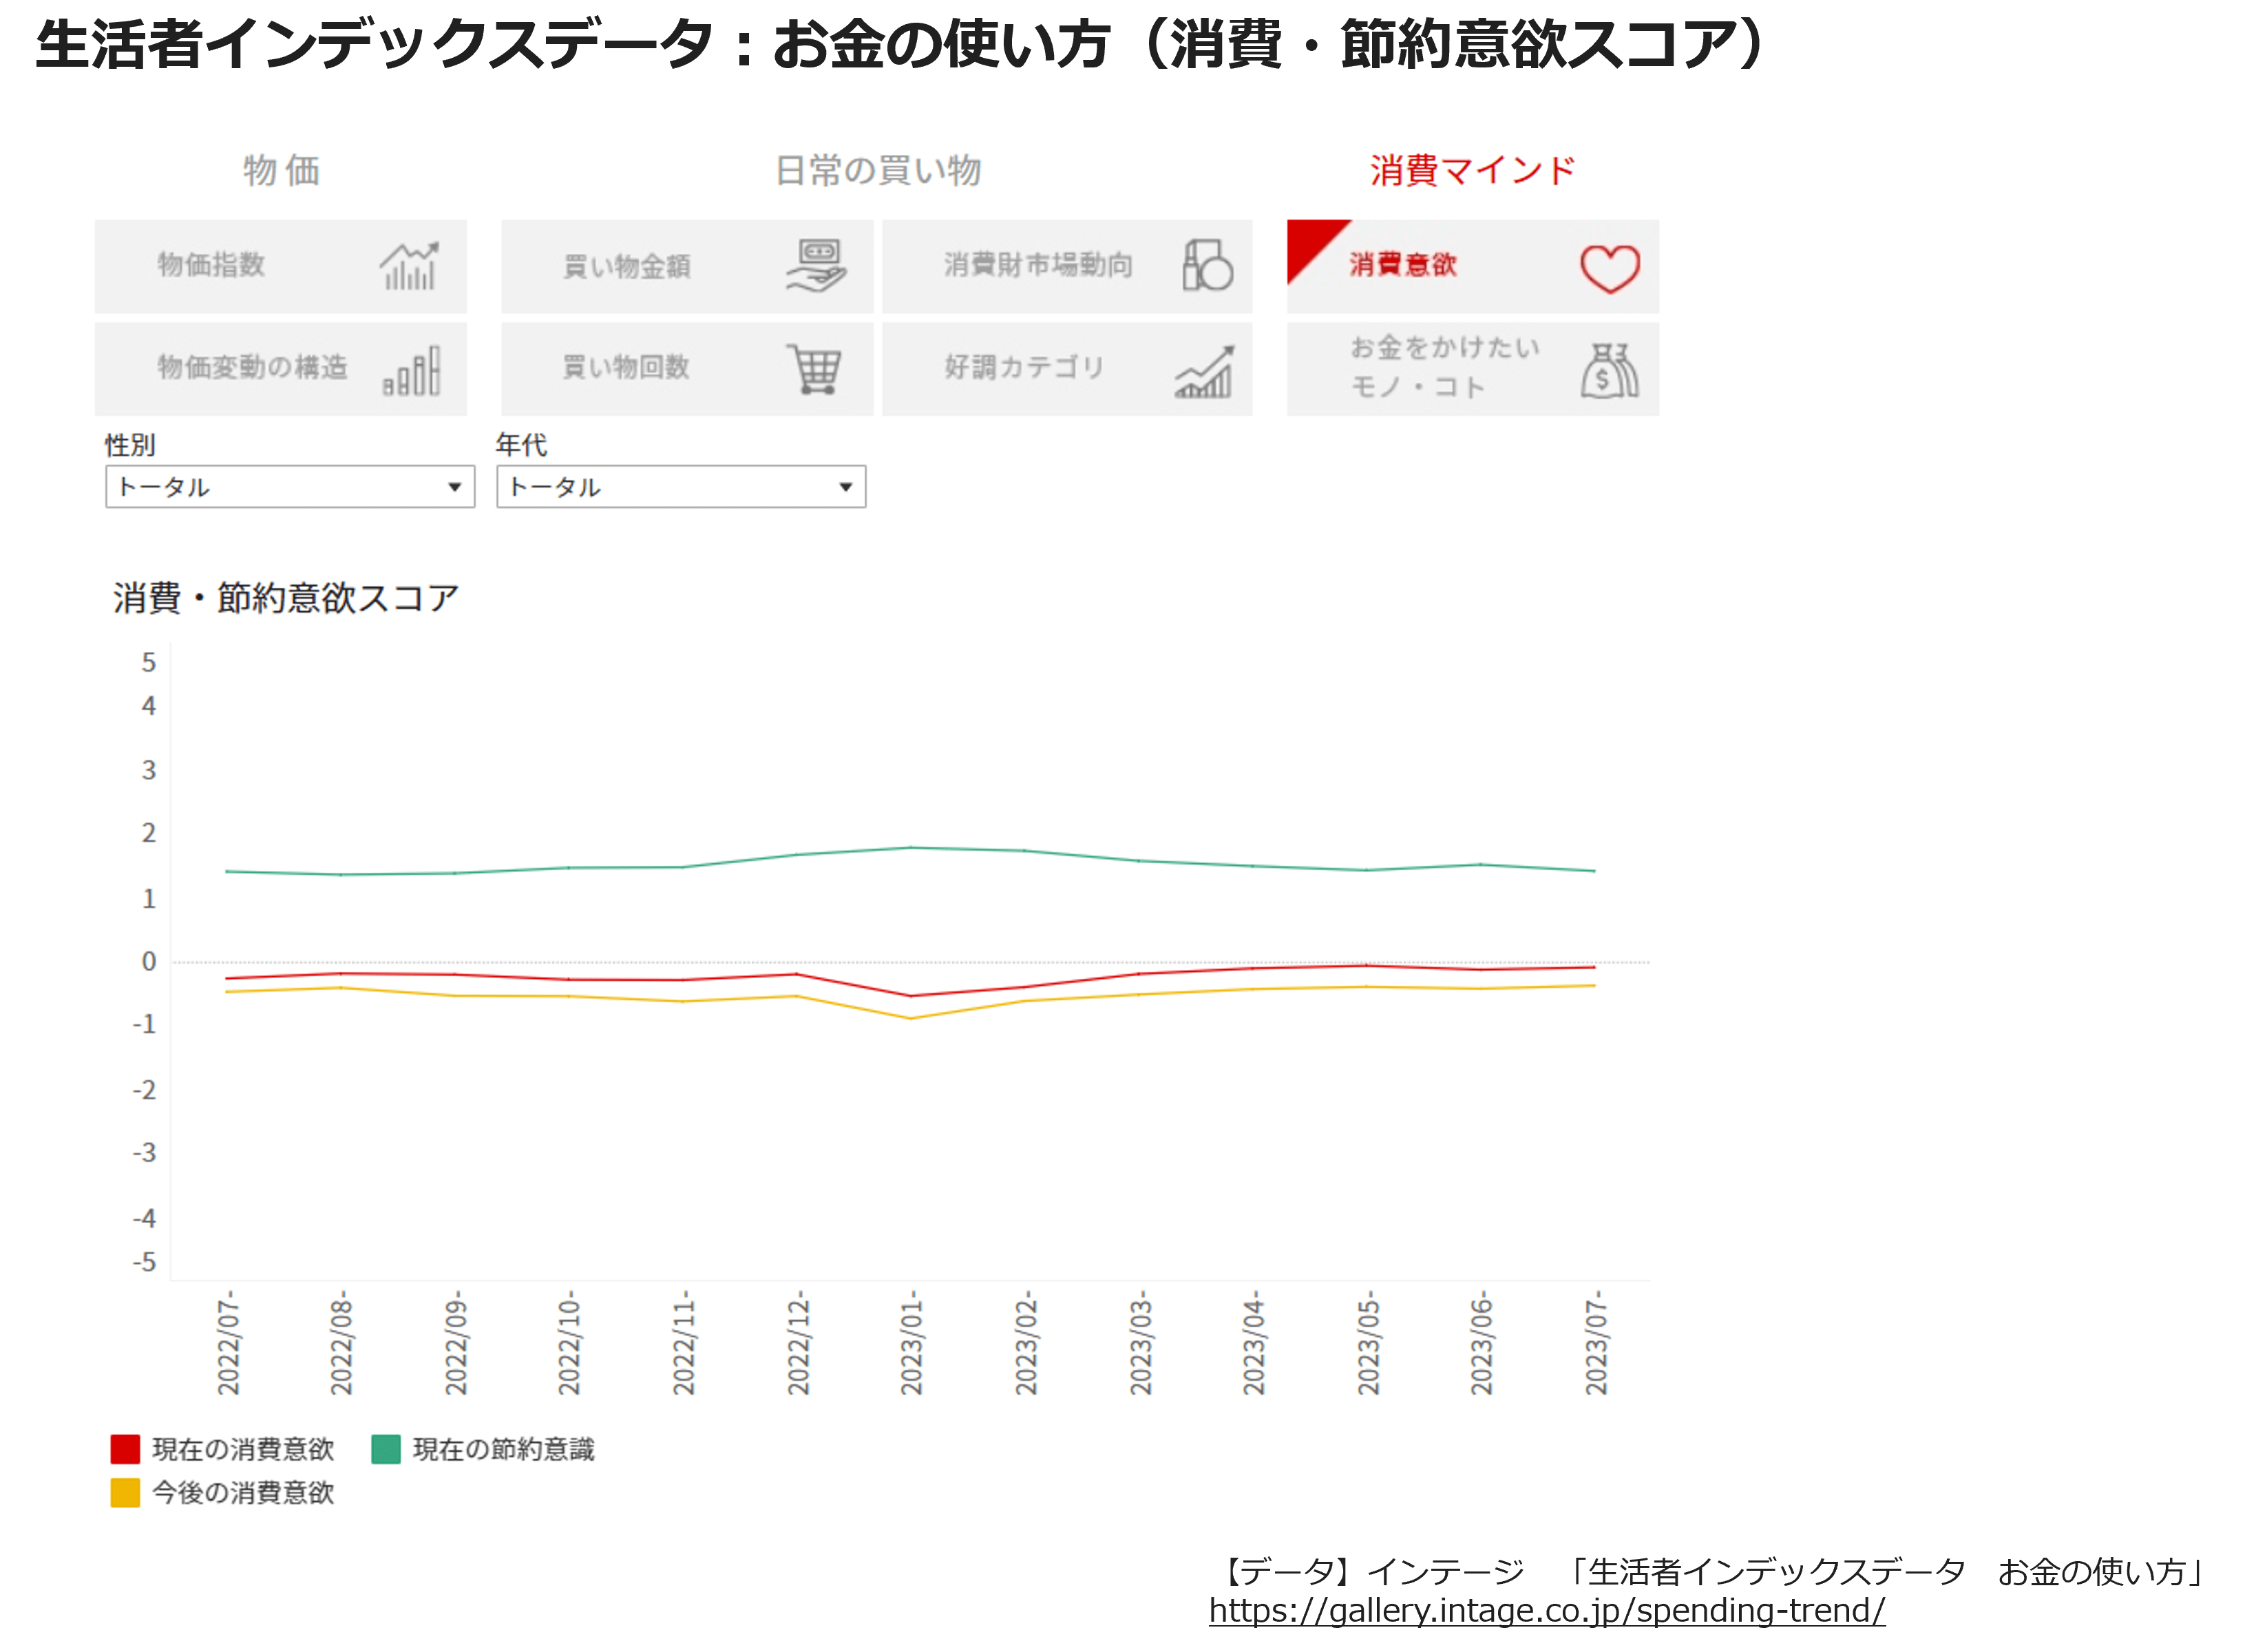2256x1652 pixels.
Task: Click the 2023/04 axis label
Action: coord(1253,1343)
